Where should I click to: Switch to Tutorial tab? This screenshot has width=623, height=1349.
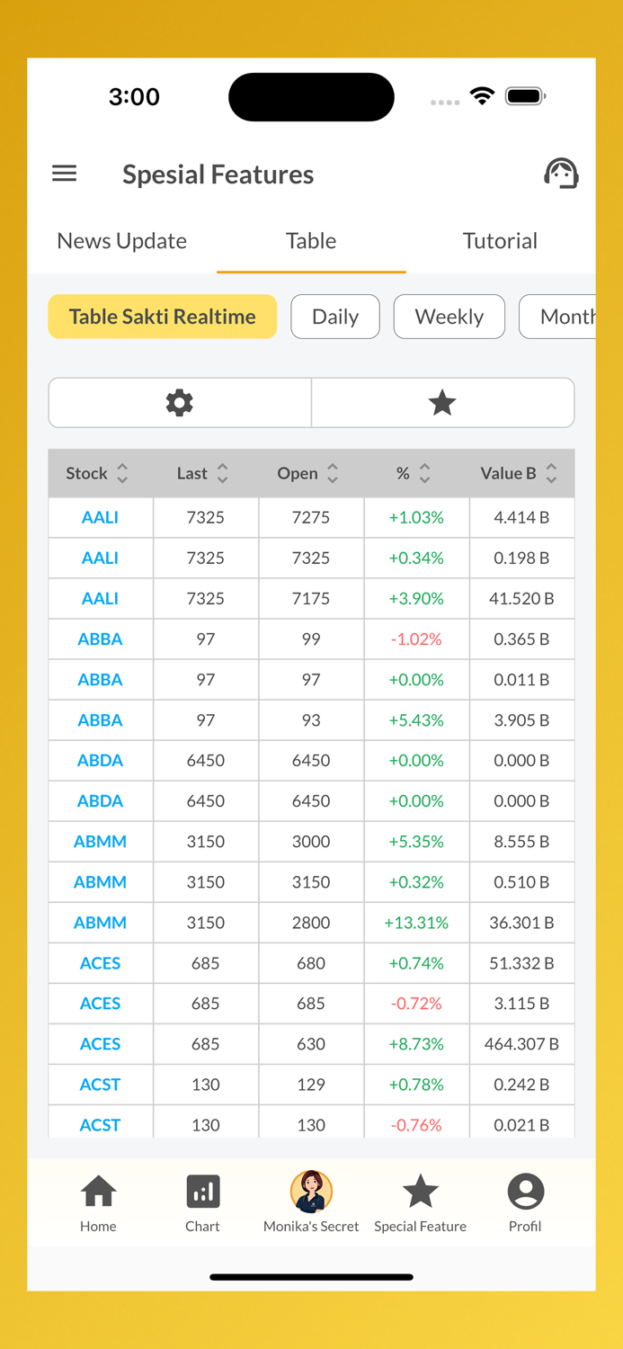point(500,241)
